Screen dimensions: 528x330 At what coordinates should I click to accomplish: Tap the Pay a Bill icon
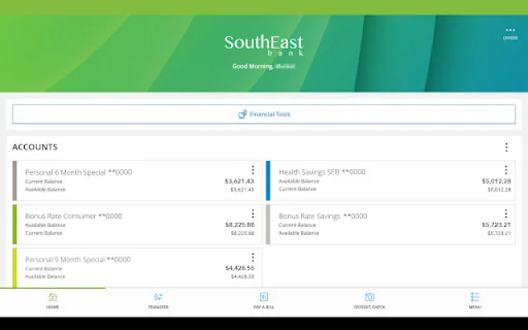pos(264,298)
